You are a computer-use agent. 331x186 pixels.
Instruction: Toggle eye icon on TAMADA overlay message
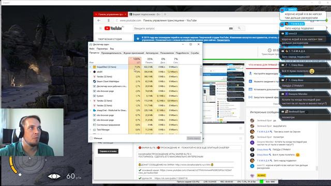point(283,51)
